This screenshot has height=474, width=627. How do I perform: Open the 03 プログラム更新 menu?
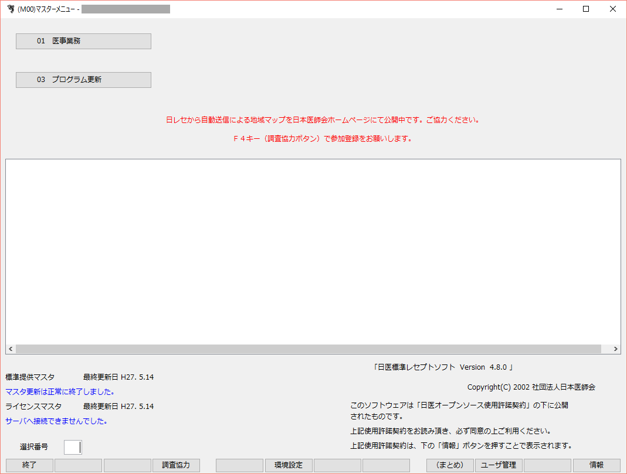coord(83,80)
